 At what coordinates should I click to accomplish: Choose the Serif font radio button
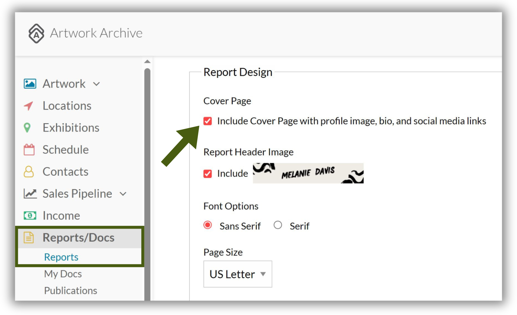(x=278, y=225)
